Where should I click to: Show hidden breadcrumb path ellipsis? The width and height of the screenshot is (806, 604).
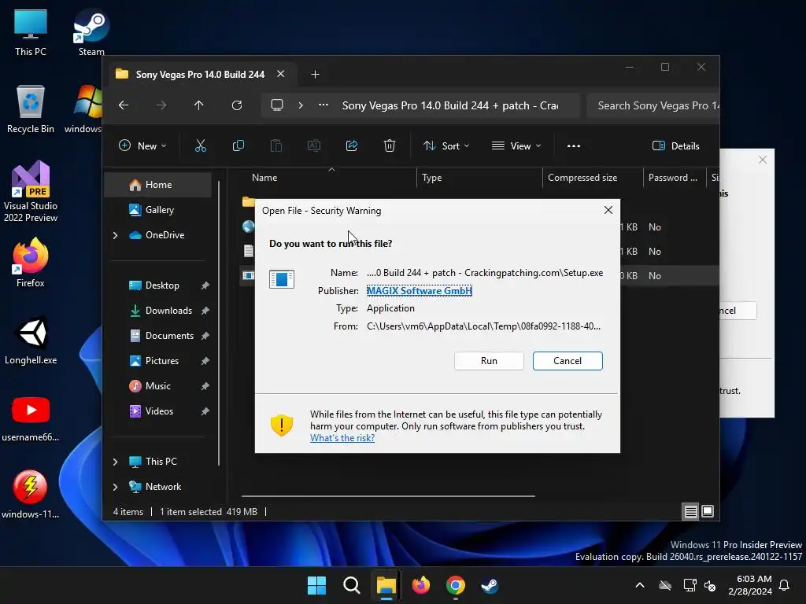pyautogui.click(x=324, y=105)
